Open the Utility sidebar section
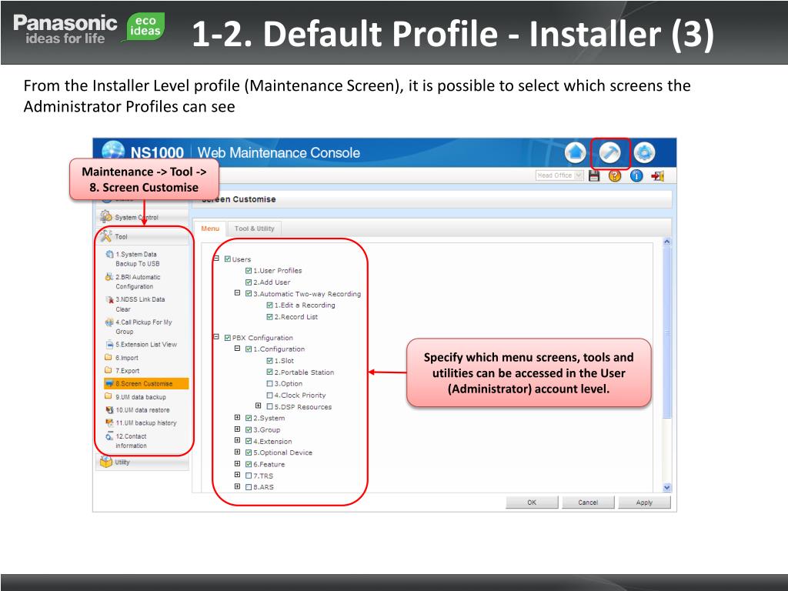 [x=142, y=462]
